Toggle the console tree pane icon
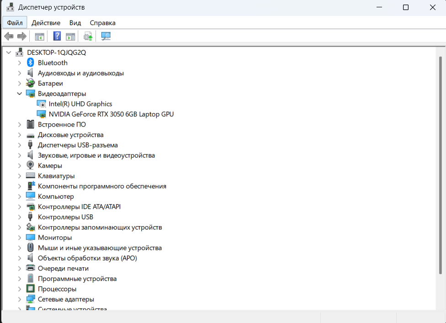 tap(40, 37)
